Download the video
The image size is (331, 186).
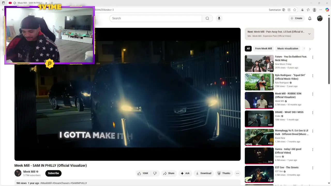(204, 173)
